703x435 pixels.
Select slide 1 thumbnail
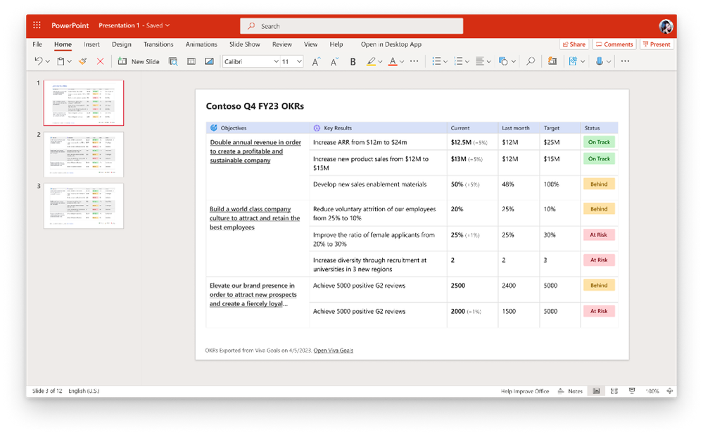[x=84, y=103]
